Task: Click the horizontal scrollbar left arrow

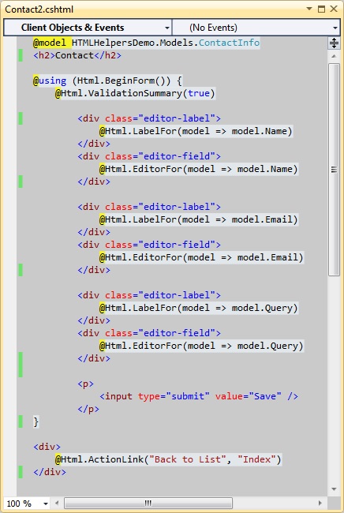Action: click(x=57, y=503)
